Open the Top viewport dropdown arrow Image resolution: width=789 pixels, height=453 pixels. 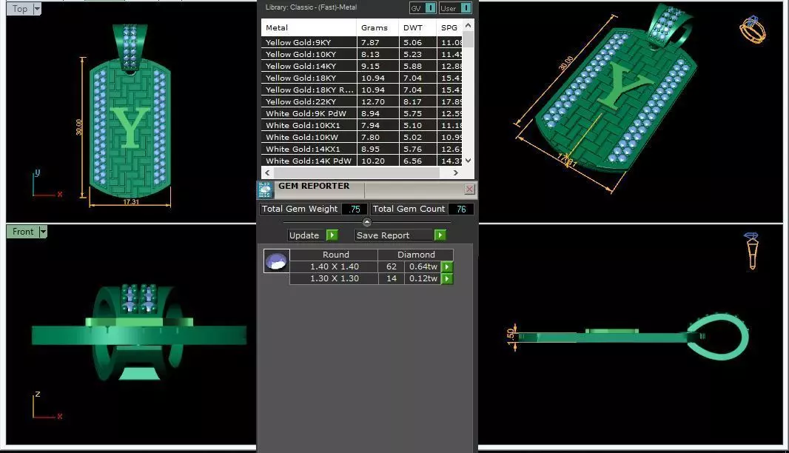pyautogui.click(x=37, y=9)
